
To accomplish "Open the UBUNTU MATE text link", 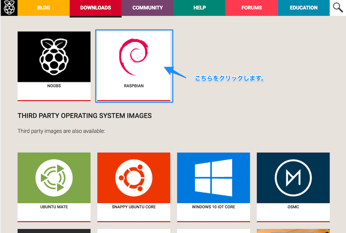I will pos(54,207).
